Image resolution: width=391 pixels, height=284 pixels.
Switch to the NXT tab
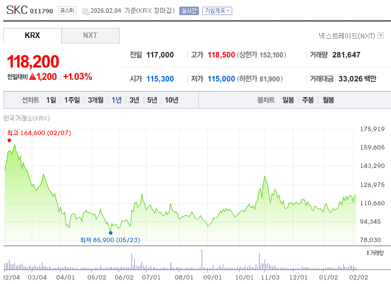point(90,36)
